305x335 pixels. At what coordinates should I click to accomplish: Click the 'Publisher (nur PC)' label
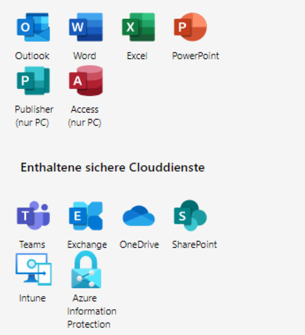click(x=34, y=116)
